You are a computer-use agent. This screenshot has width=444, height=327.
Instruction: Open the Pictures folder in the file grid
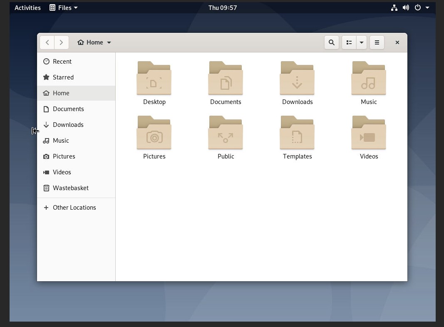tap(154, 132)
